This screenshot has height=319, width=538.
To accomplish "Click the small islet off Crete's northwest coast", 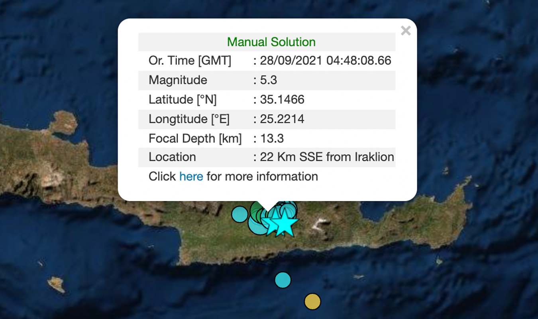I will click(63, 122).
